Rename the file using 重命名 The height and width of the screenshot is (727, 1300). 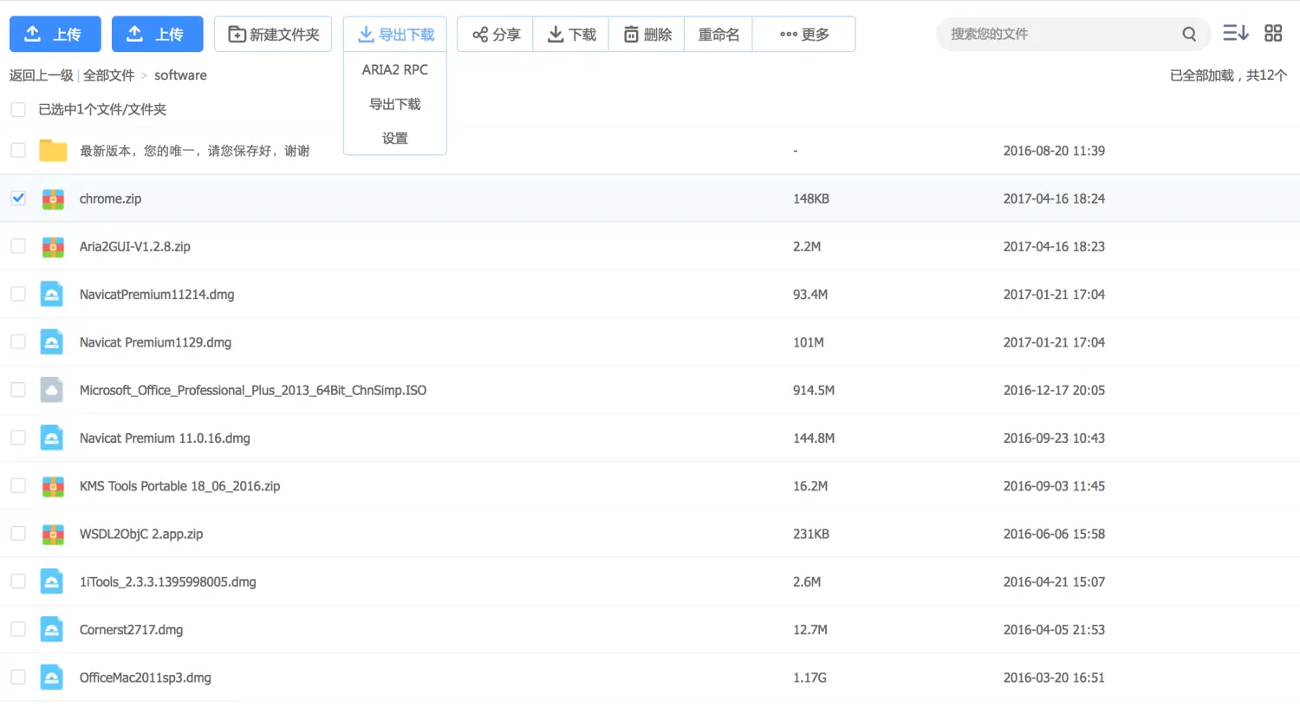pos(718,34)
